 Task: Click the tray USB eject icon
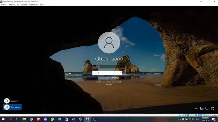183,119
